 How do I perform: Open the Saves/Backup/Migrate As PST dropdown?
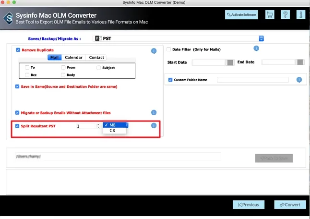[x=179, y=38]
